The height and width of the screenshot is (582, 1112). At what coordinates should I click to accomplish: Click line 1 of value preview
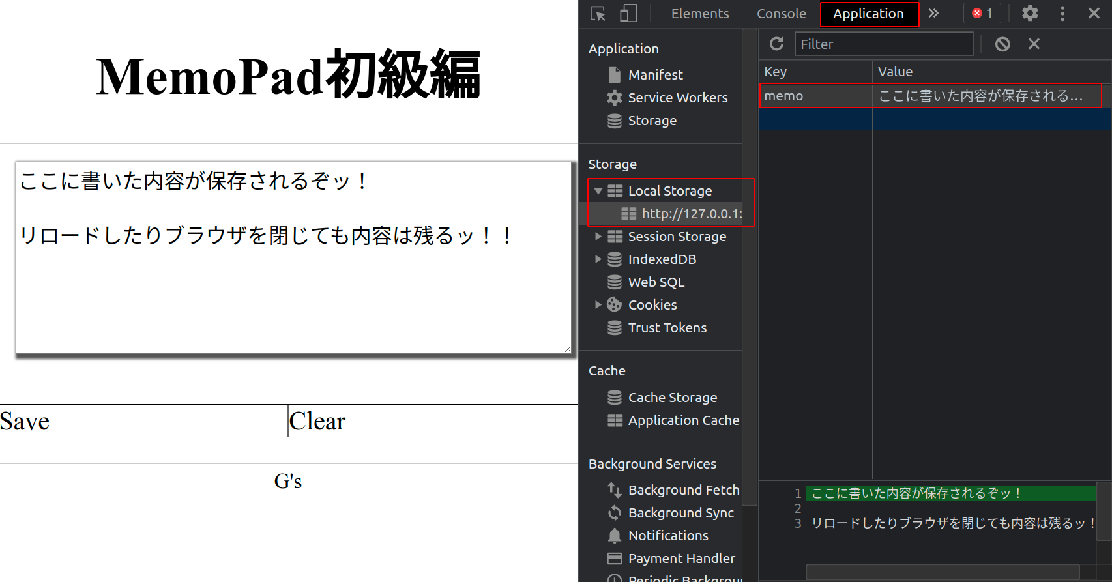(x=951, y=493)
